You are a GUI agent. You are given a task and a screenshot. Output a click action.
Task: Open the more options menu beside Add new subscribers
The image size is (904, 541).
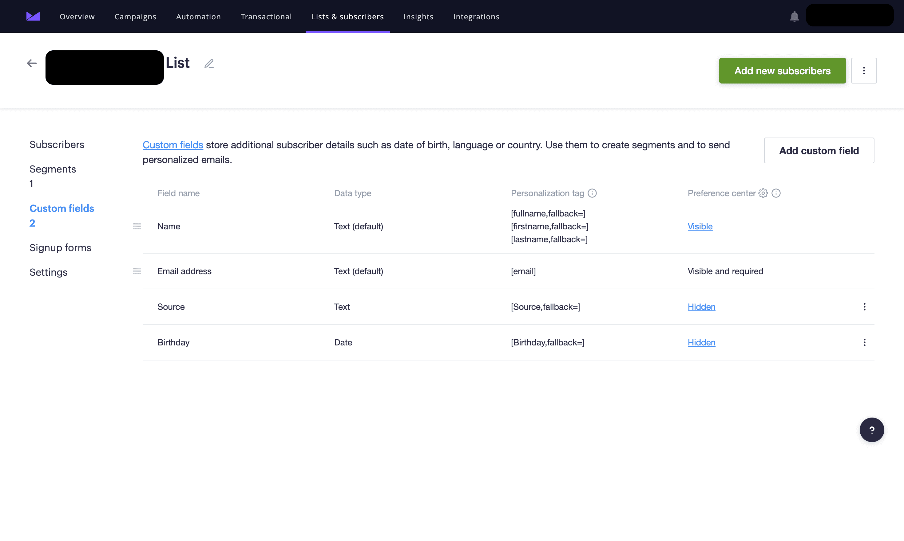click(x=863, y=71)
